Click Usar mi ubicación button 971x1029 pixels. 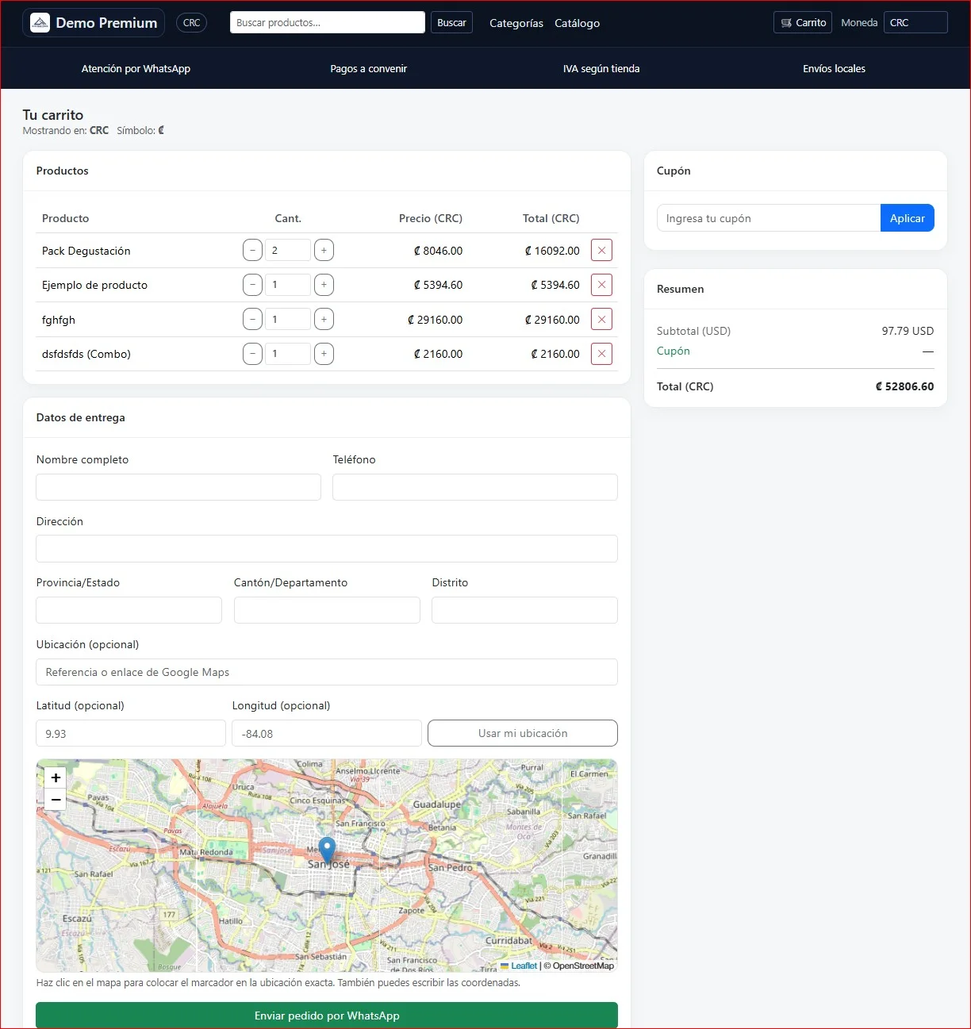[x=522, y=733]
